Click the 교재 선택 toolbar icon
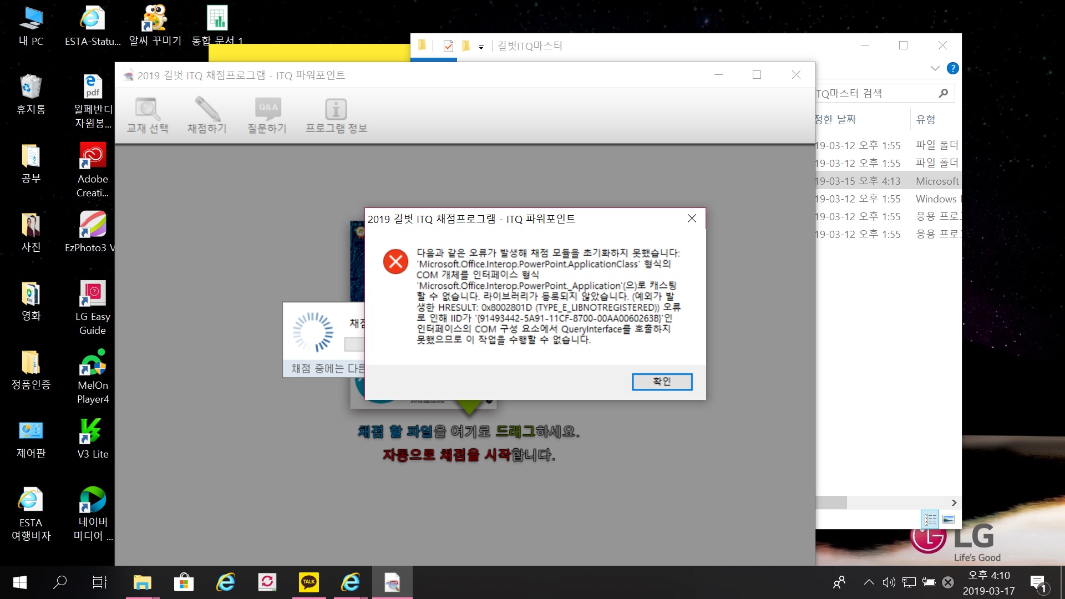 click(148, 116)
